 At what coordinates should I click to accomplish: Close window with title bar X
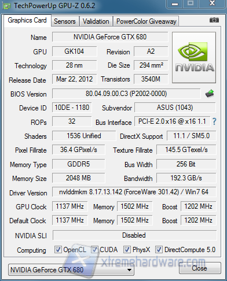click(x=212, y=3)
